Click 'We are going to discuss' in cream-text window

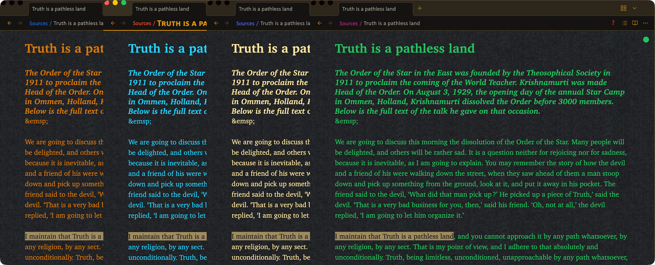271,142
